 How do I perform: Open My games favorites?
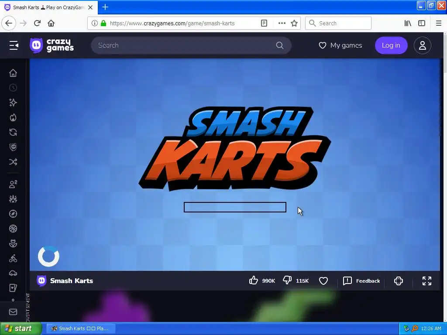tap(340, 45)
